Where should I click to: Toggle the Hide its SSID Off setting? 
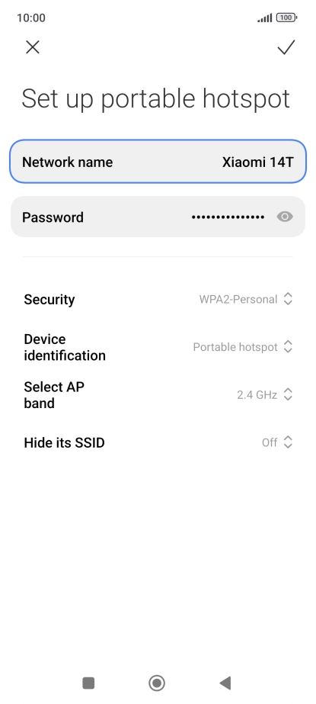pos(277,442)
